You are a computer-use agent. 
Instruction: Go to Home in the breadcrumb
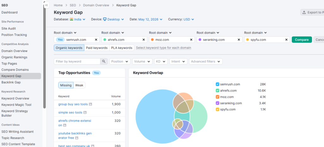point(58,5)
